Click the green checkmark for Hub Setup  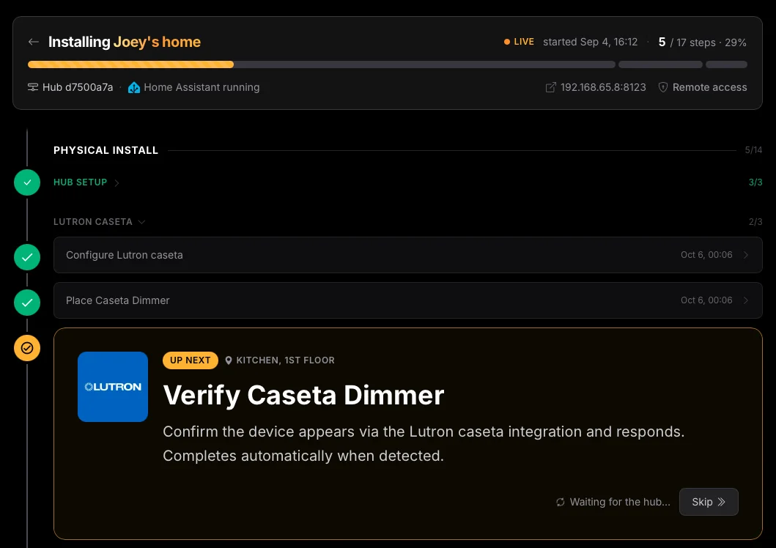[x=27, y=182]
